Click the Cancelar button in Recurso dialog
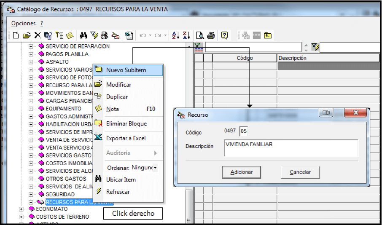Screen dimensions: 382x225 point(300,172)
